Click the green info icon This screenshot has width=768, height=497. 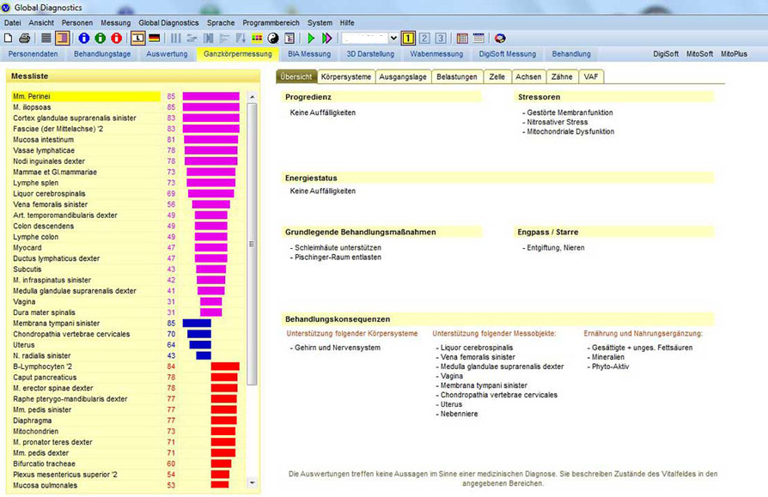101,38
